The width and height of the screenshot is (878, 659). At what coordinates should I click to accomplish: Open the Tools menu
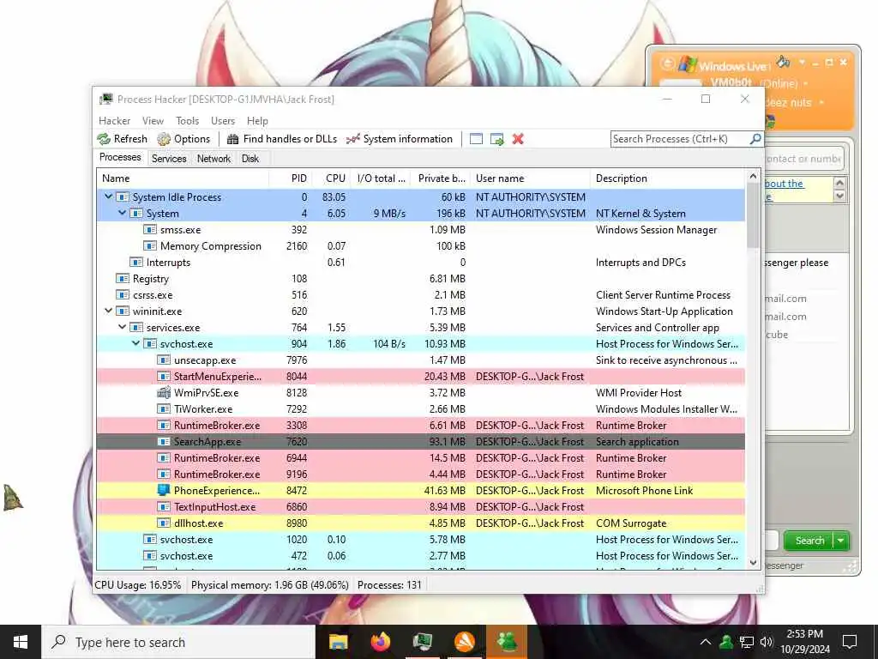pos(187,120)
